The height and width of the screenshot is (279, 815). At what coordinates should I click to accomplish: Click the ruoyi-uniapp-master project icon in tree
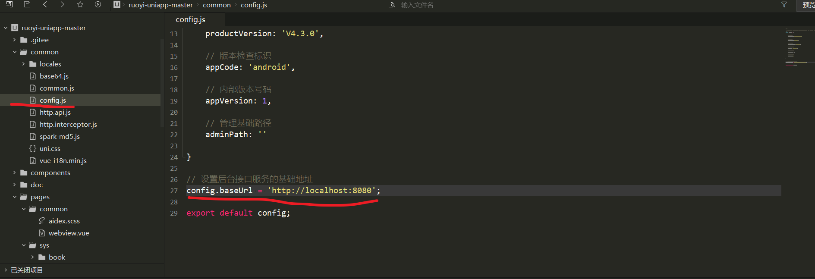[x=15, y=28]
